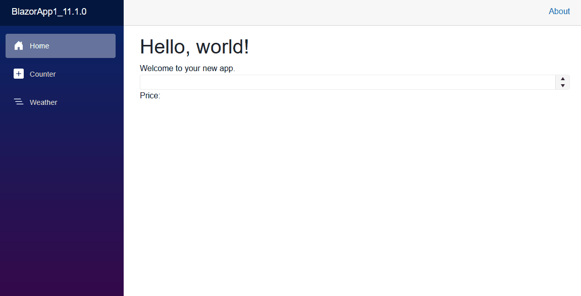Click the version text "11.1.0" in app title
The width and height of the screenshot is (581, 296).
click(75, 12)
